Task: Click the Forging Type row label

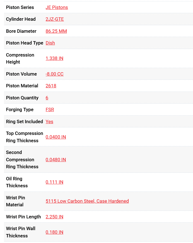Action: [20, 109]
